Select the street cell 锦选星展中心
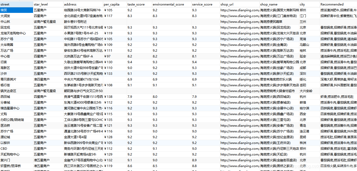 (x=17, y=108)
